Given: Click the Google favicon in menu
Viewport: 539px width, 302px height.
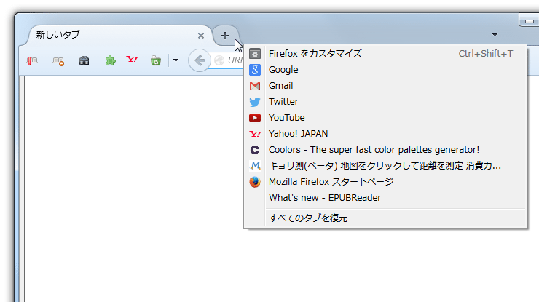Looking at the screenshot, I should point(255,70).
